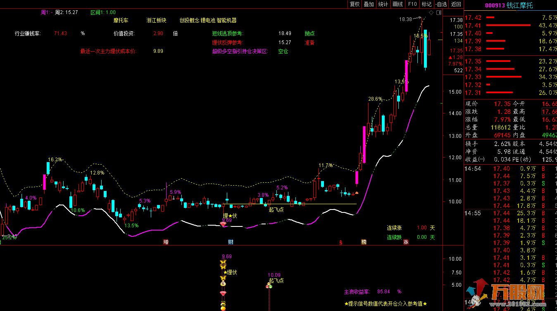The width and height of the screenshot is (557, 311).
Task: Click the 涨幅 7.97% value
Action: pos(502,120)
